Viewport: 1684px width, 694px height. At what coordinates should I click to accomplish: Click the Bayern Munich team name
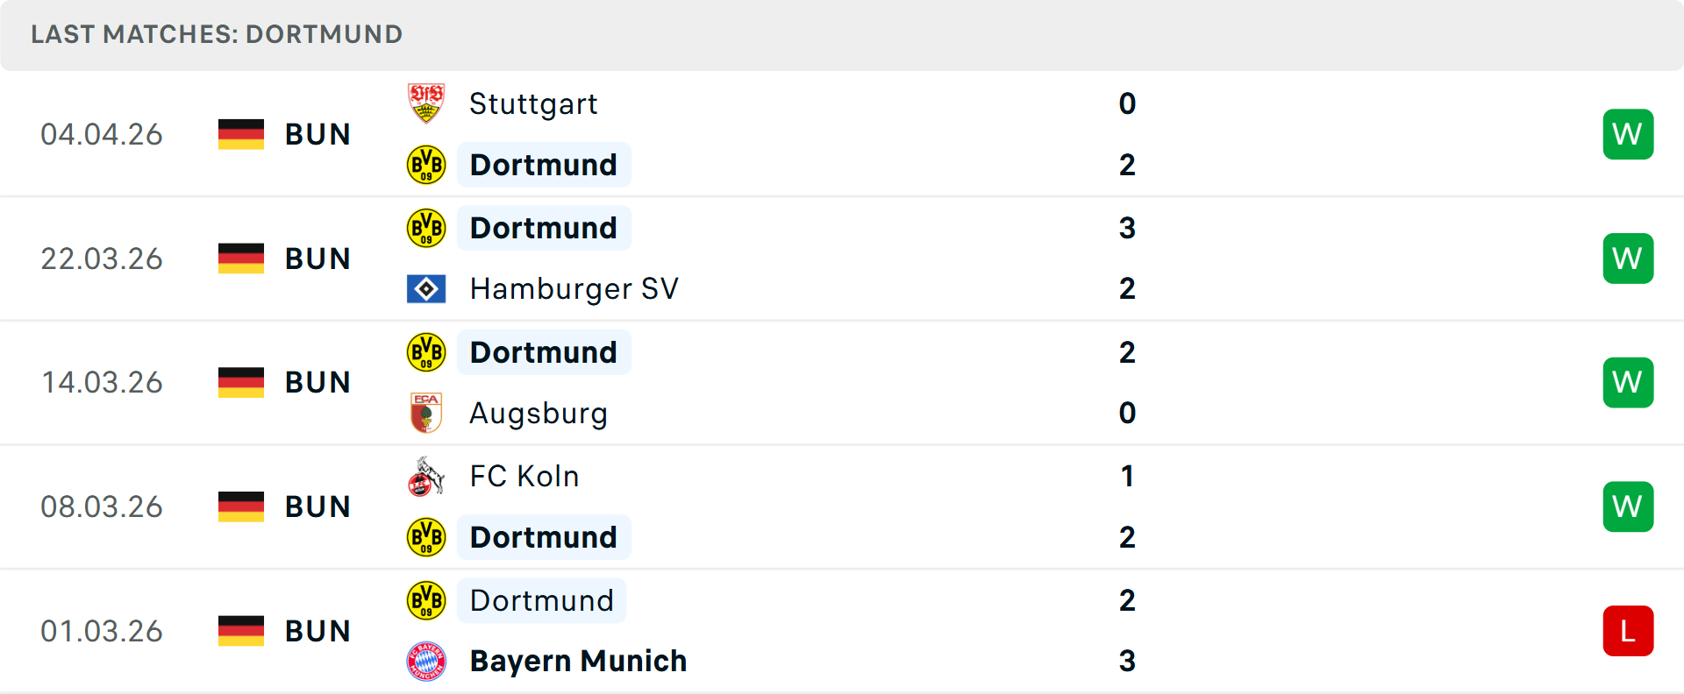[x=578, y=662]
